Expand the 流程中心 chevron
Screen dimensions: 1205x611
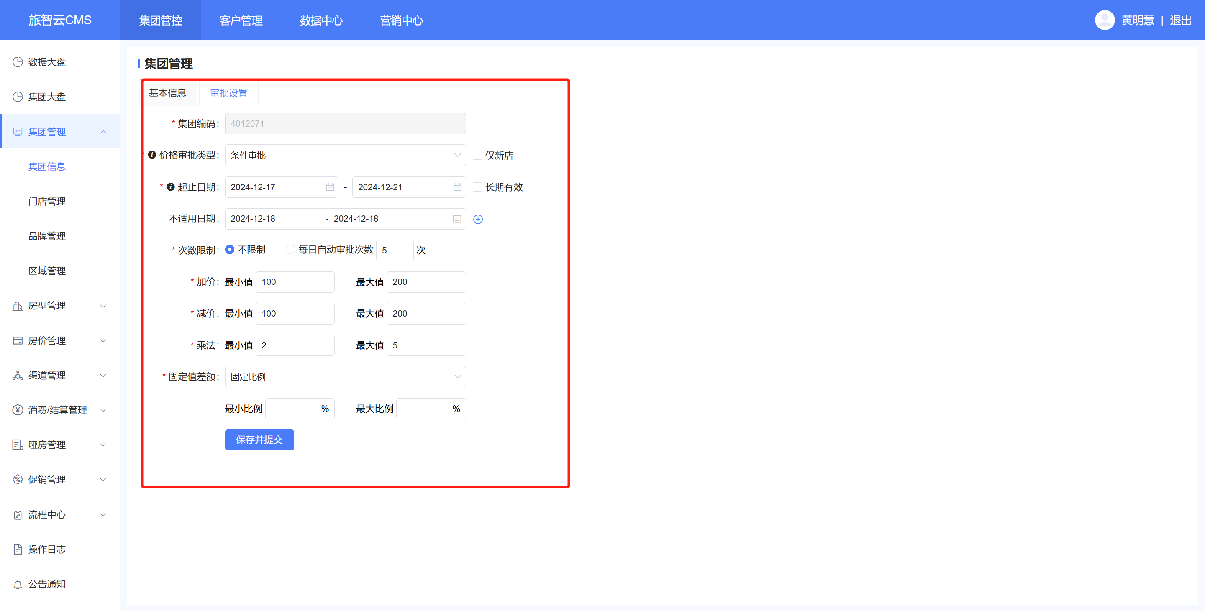[x=103, y=515]
